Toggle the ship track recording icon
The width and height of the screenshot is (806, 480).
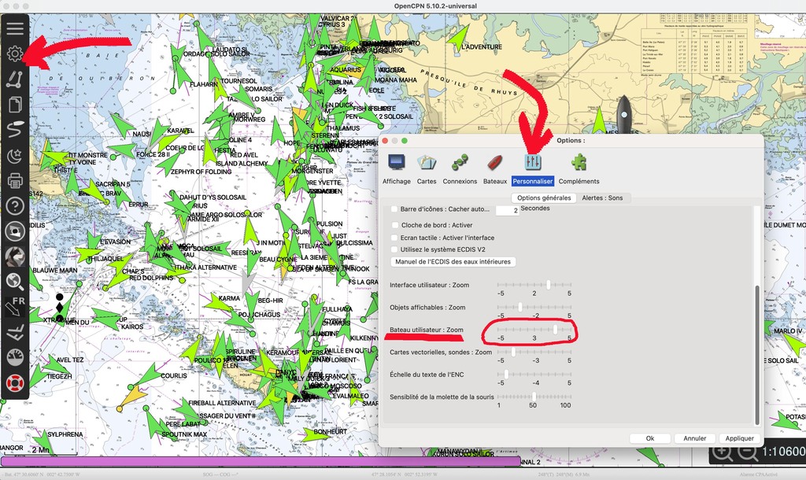point(15,130)
